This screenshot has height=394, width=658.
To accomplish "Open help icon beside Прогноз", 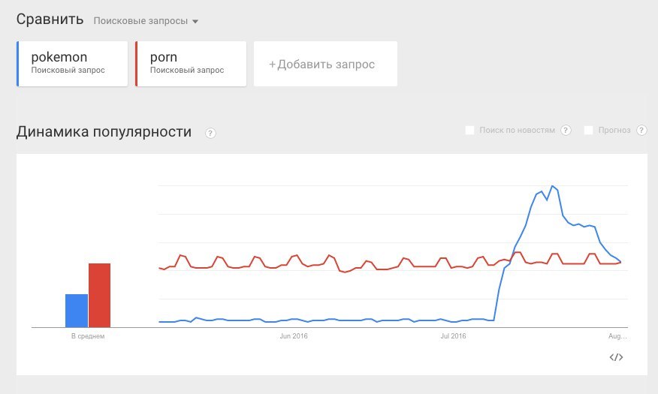I will coord(641,131).
